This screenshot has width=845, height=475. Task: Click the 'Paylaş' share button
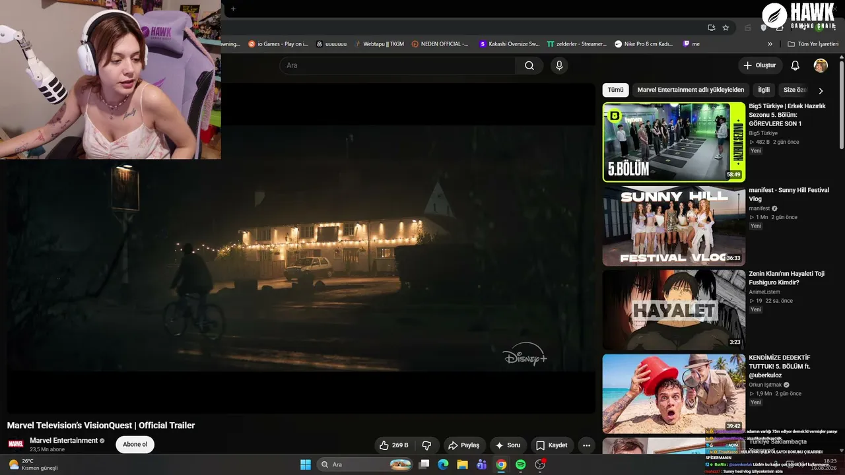tap(464, 445)
